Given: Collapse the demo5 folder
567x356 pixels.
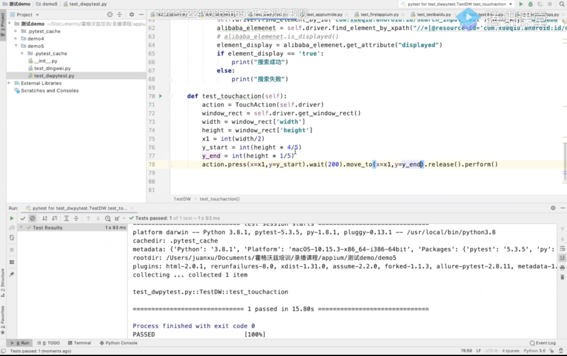Looking at the screenshot, I should pyautogui.click(x=16, y=46).
